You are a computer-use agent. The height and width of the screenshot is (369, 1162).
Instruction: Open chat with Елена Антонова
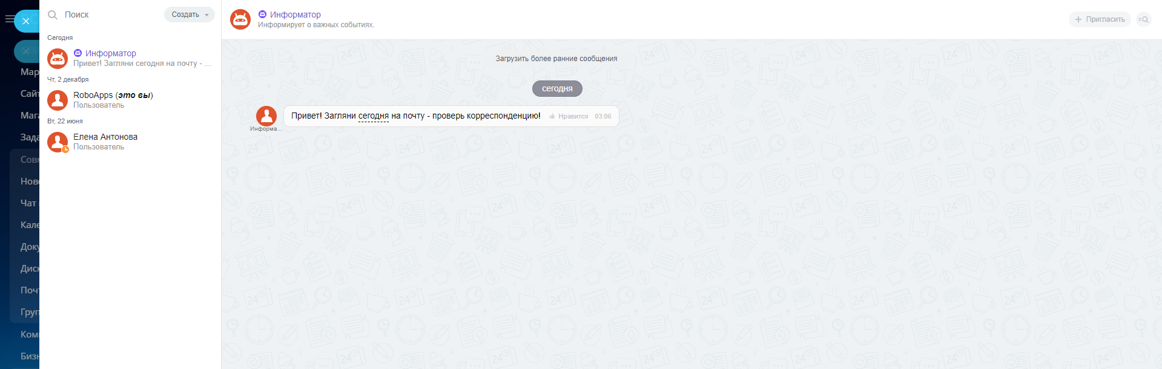point(130,142)
